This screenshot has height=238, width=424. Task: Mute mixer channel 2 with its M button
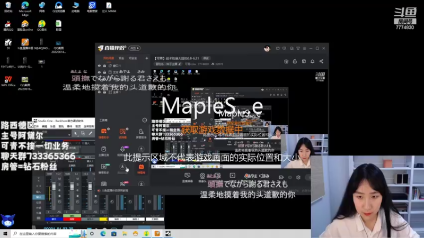(77, 179)
